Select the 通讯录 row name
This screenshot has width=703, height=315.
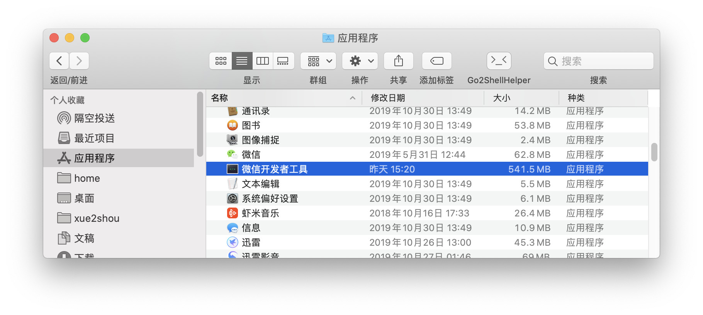pyautogui.click(x=256, y=111)
